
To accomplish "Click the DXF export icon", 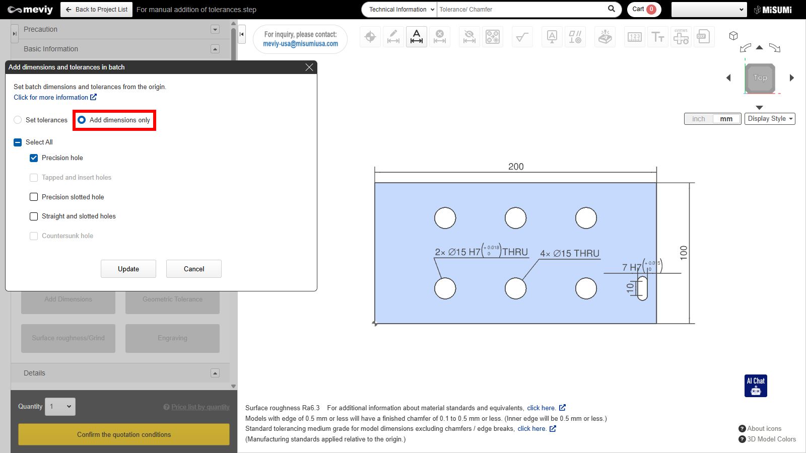I will [703, 37].
